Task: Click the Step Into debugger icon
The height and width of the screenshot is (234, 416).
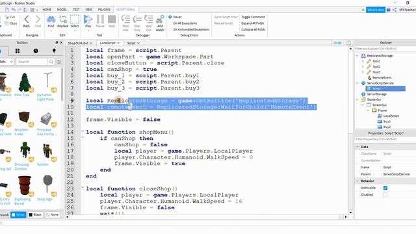Action: click(125, 23)
